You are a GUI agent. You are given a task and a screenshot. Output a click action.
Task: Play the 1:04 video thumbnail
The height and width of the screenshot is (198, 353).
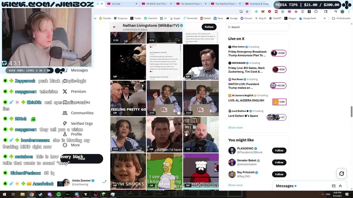(128, 135)
